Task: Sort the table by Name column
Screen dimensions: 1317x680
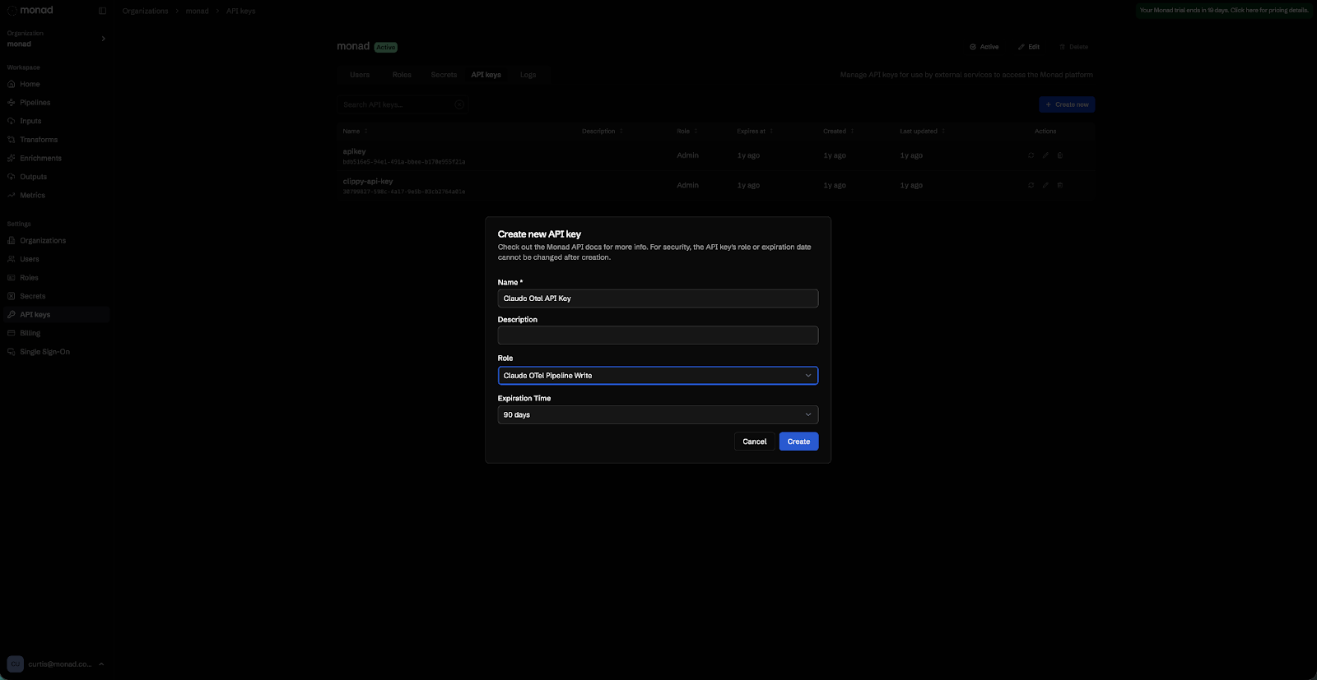Action: pos(356,132)
